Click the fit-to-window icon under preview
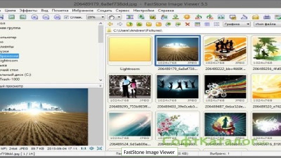The height and width of the screenshot is (158, 281). pyautogui.click(x=100, y=149)
